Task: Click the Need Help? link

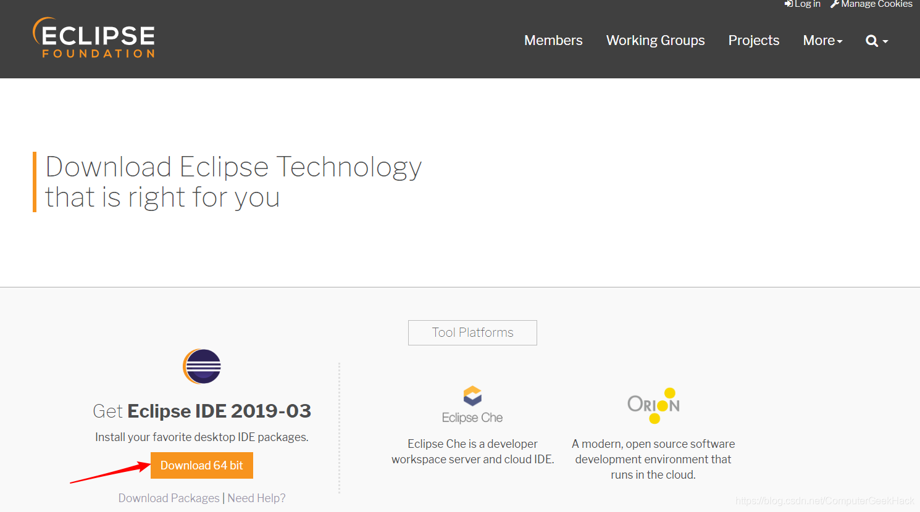Action: 256,498
